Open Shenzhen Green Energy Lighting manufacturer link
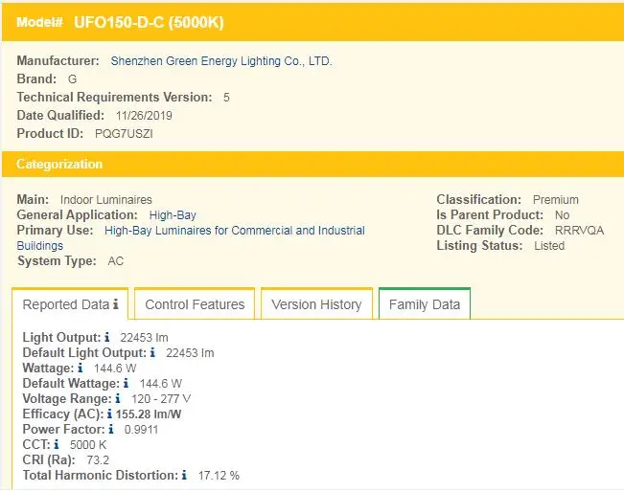Image resolution: width=624 pixels, height=492 pixels. click(x=221, y=61)
